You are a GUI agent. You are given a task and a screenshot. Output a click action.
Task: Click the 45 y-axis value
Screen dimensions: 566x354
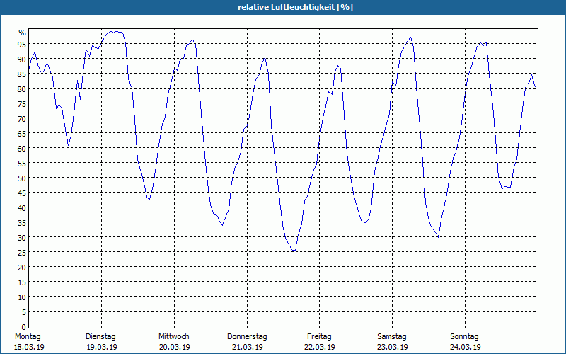[22, 193]
